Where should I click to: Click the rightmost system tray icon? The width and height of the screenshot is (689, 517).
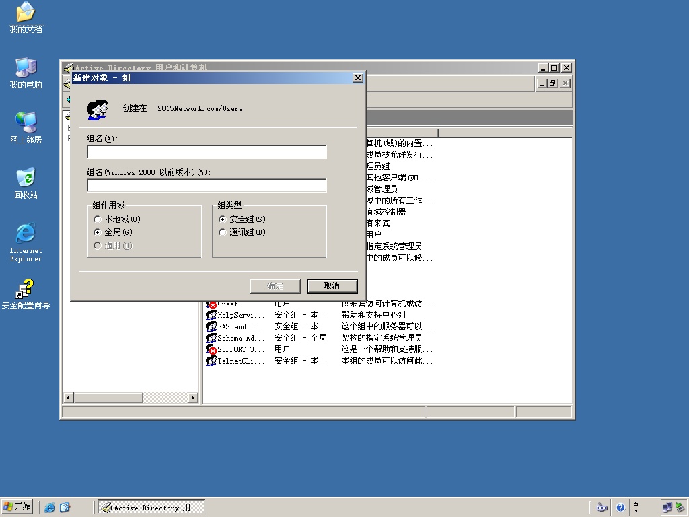[x=680, y=508]
